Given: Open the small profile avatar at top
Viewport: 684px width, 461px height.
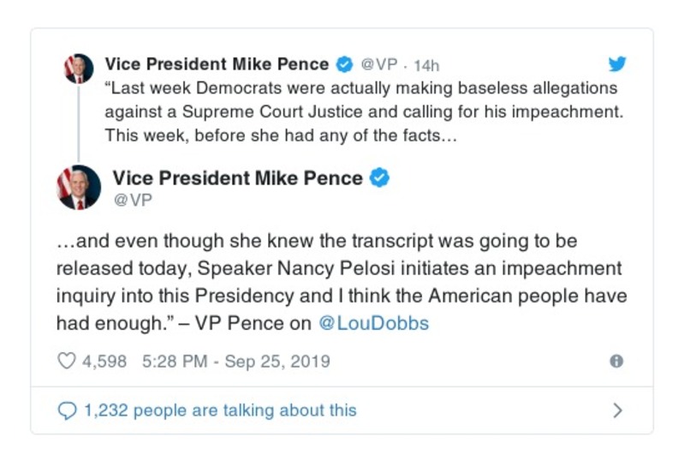Looking at the screenshot, I should click(79, 68).
